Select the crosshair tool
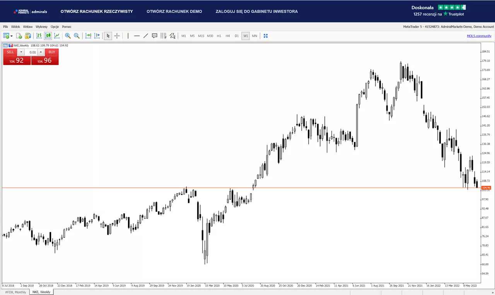 coord(117,36)
